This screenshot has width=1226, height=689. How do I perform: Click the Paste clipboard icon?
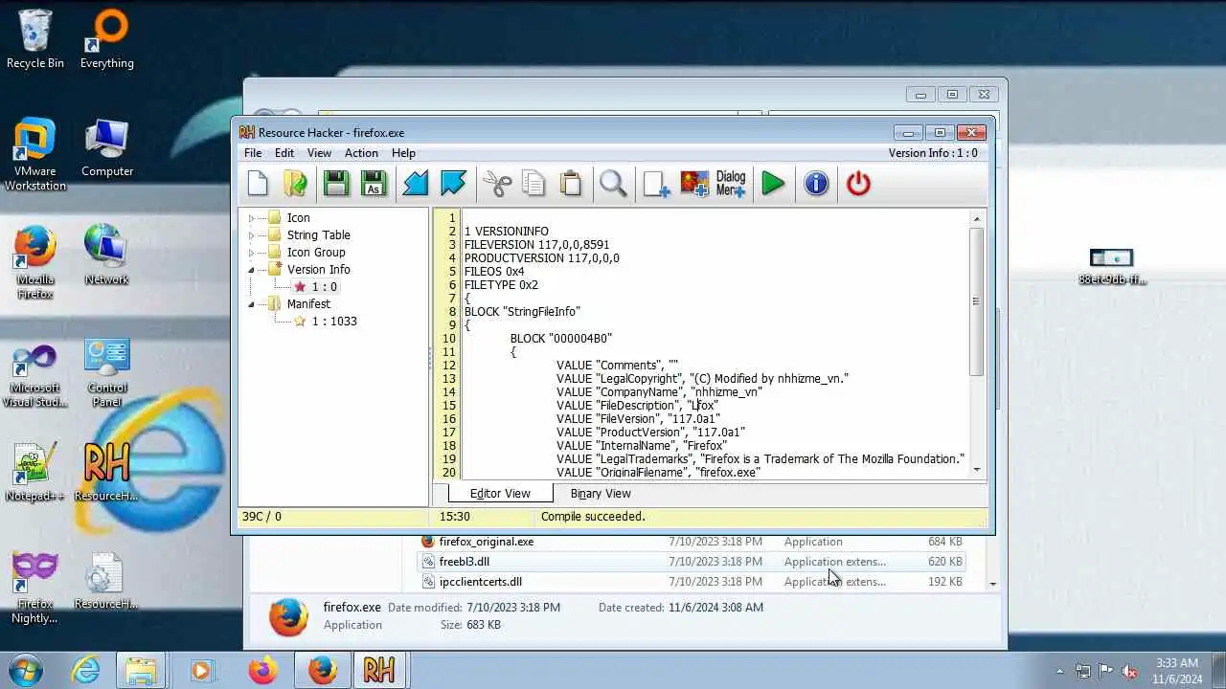pos(571,183)
